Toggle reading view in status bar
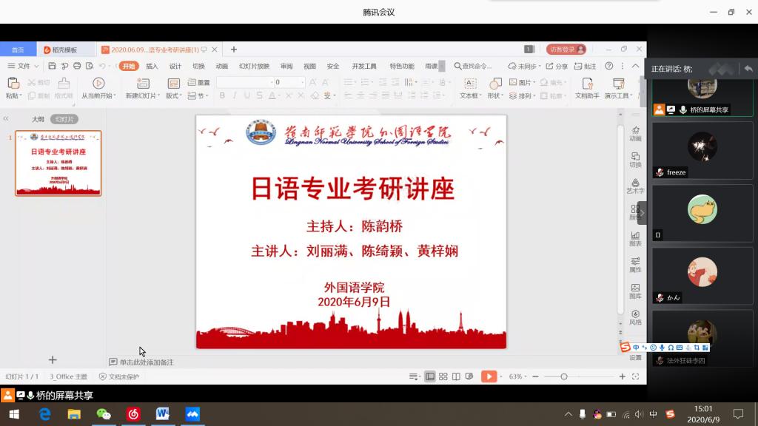The height and width of the screenshot is (426, 758). point(455,376)
